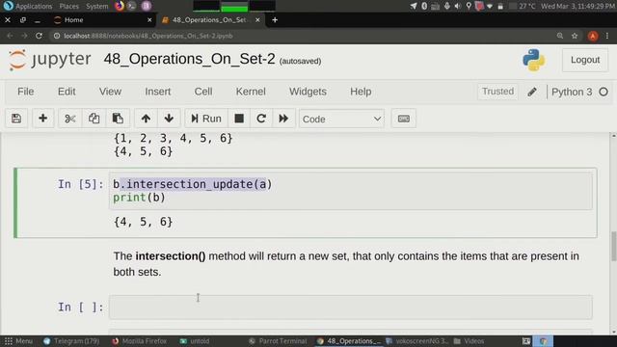Viewport: 617px width, 347px height.
Task: Click the output {1, 2, 3, 4, 5, 6}
Action: pyautogui.click(x=174, y=138)
